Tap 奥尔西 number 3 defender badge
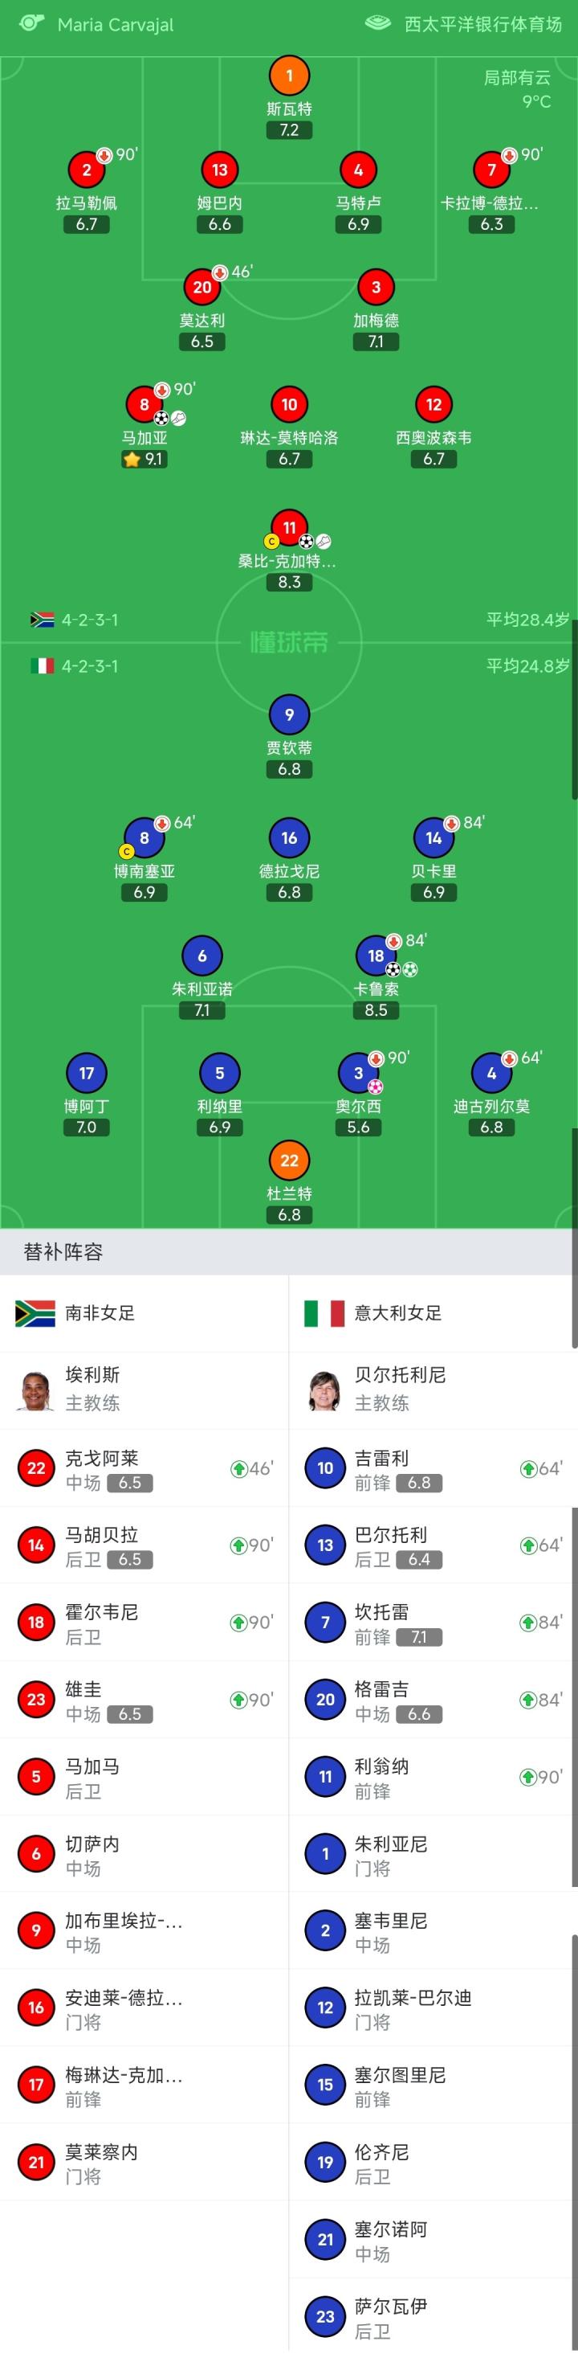This screenshot has width=578, height=2374. [x=358, y=1073]
